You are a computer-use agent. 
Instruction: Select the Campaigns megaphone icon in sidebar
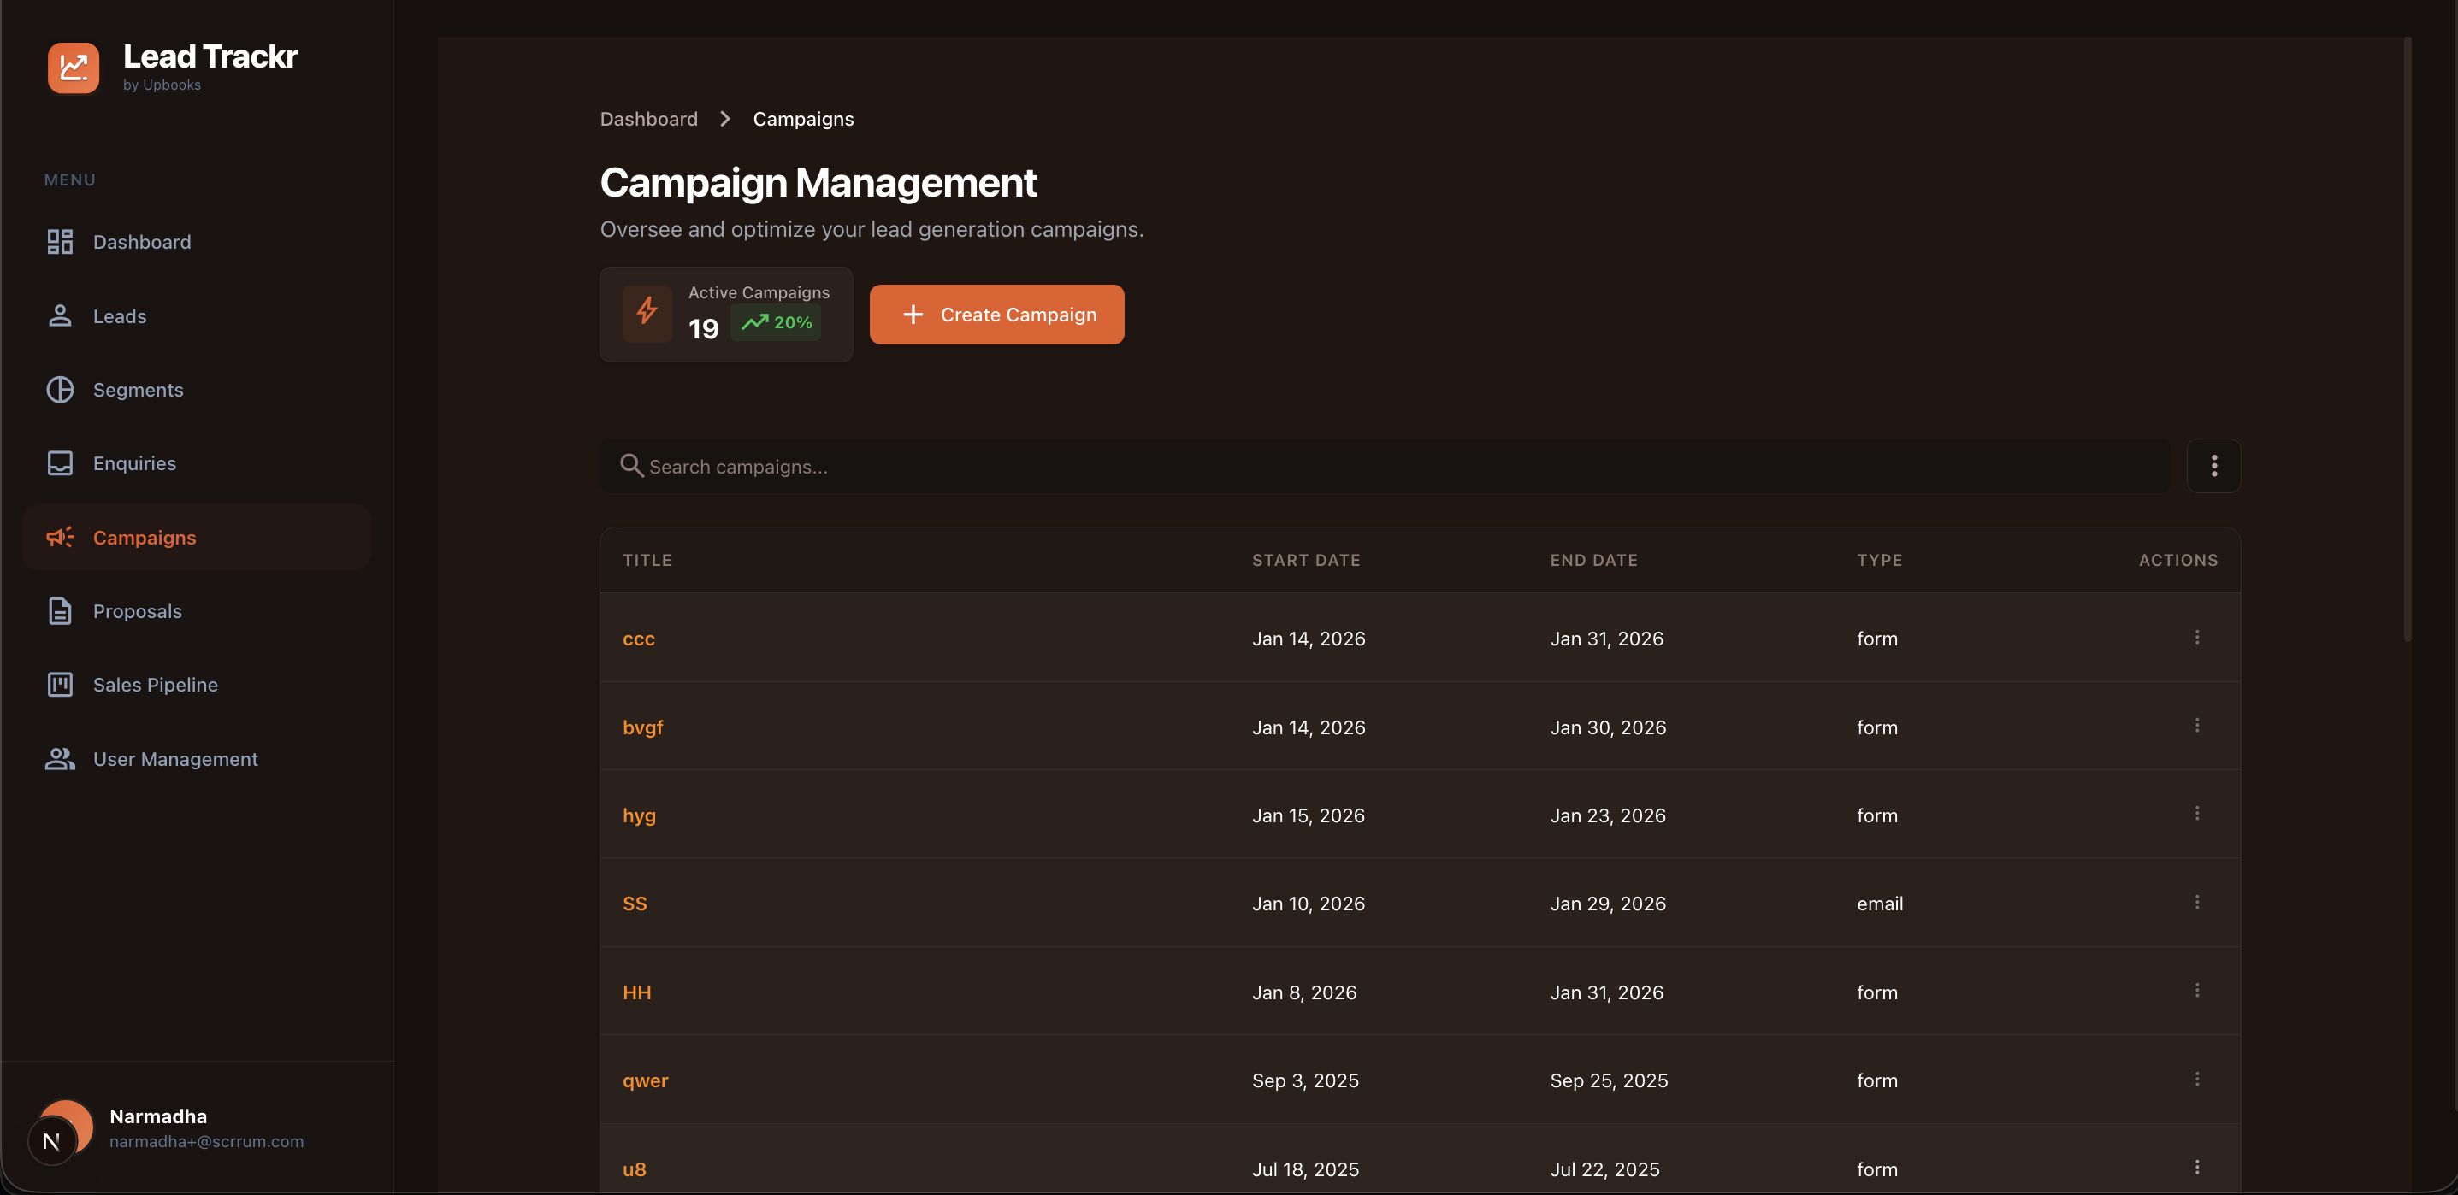click(60, 537)
